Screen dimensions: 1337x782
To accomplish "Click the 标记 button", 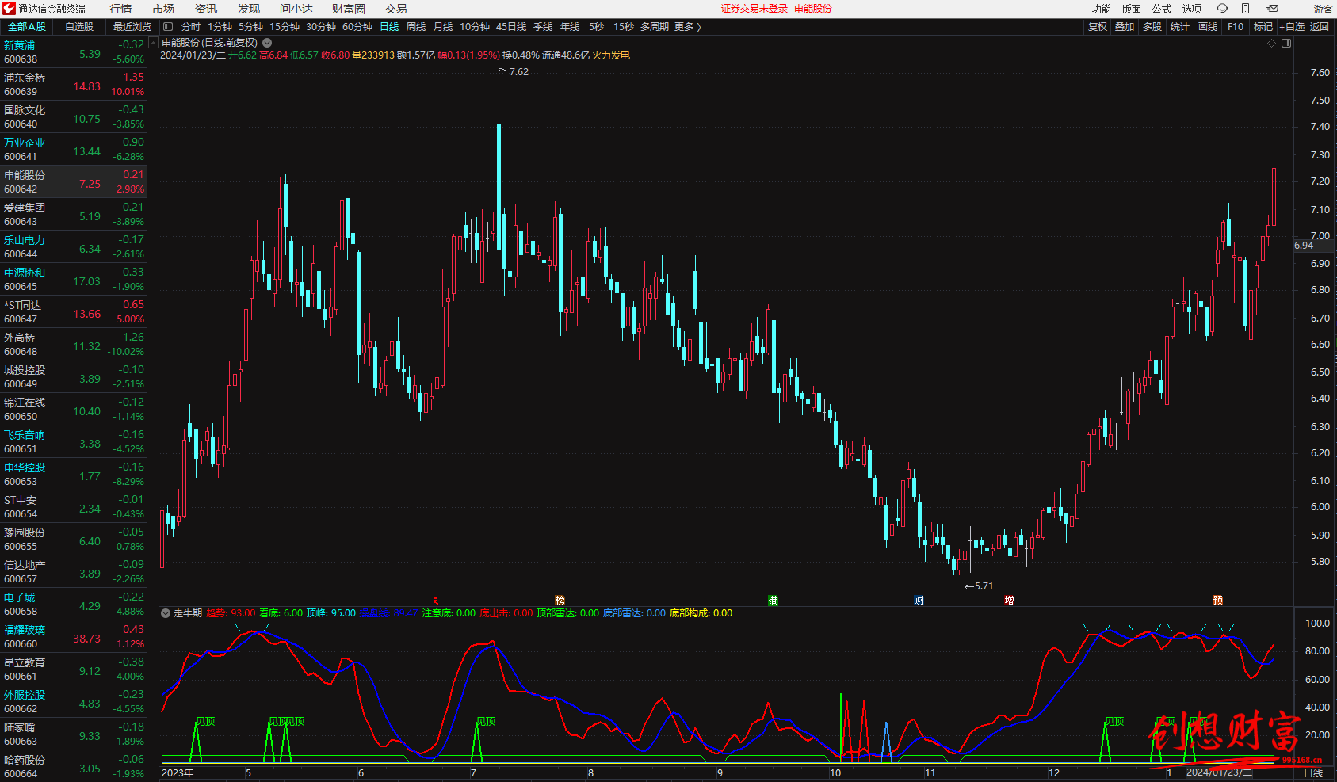I will pos(1263,27).
